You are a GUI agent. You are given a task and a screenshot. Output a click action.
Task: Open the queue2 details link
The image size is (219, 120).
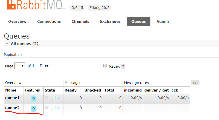12,108
